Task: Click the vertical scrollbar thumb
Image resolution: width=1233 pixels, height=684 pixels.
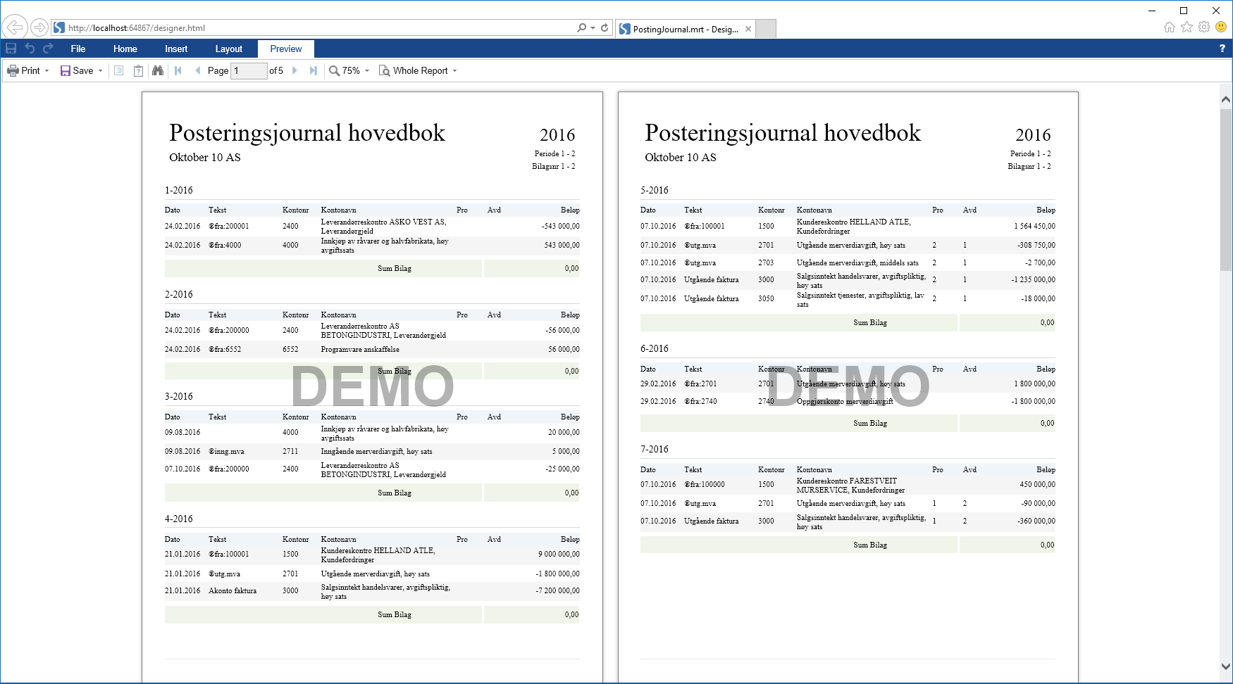Action: coord(1226,189)
